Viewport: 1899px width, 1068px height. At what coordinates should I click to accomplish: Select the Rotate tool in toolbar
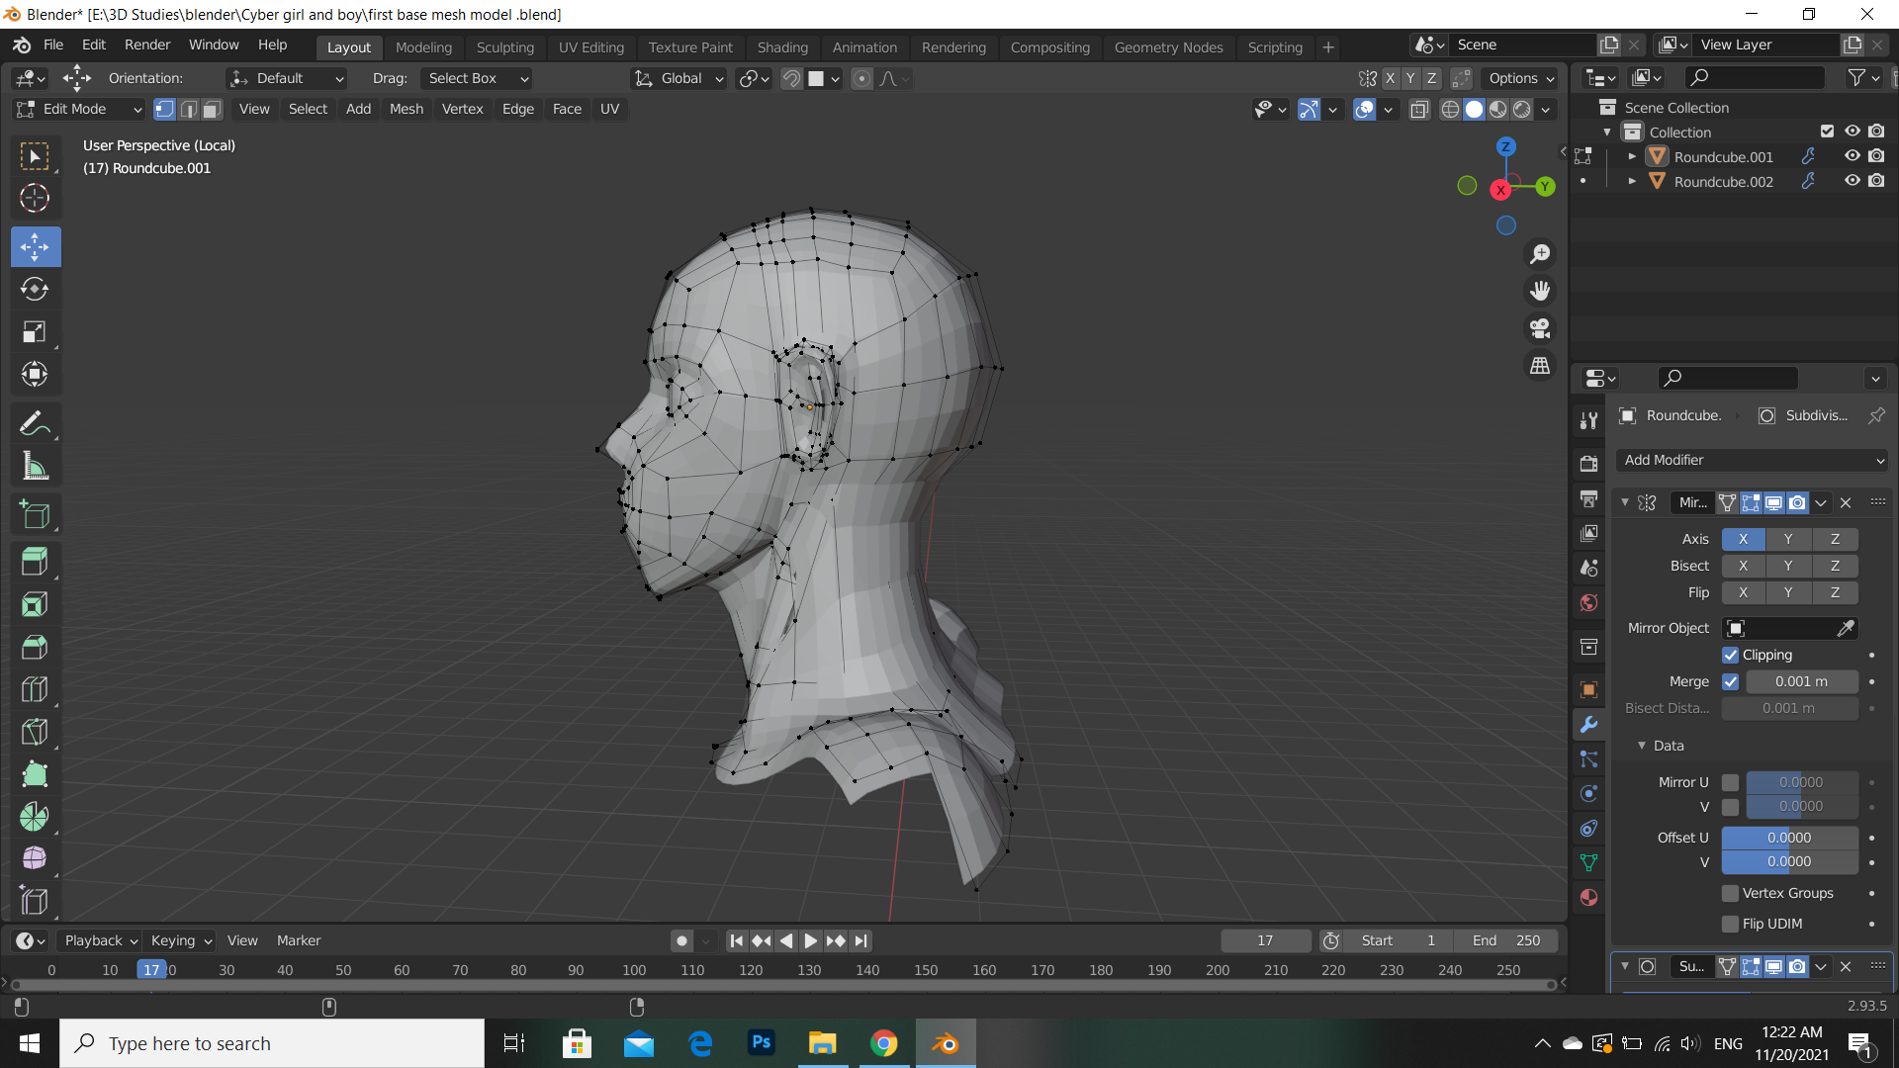[35, 289]
